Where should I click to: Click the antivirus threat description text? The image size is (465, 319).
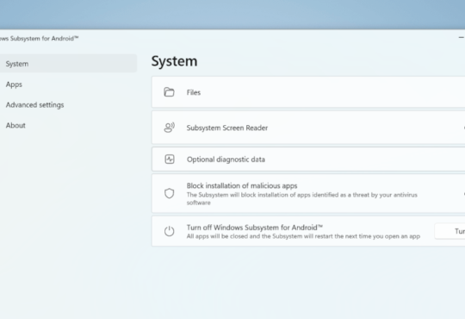click(x=302, y=198)
